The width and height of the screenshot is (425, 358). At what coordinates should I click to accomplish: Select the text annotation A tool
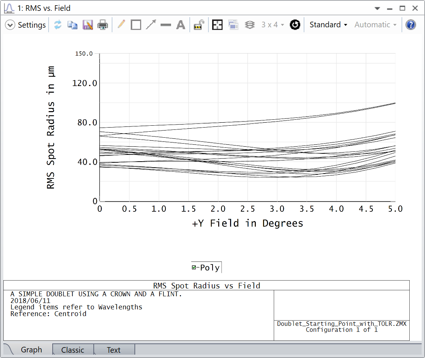181,25
